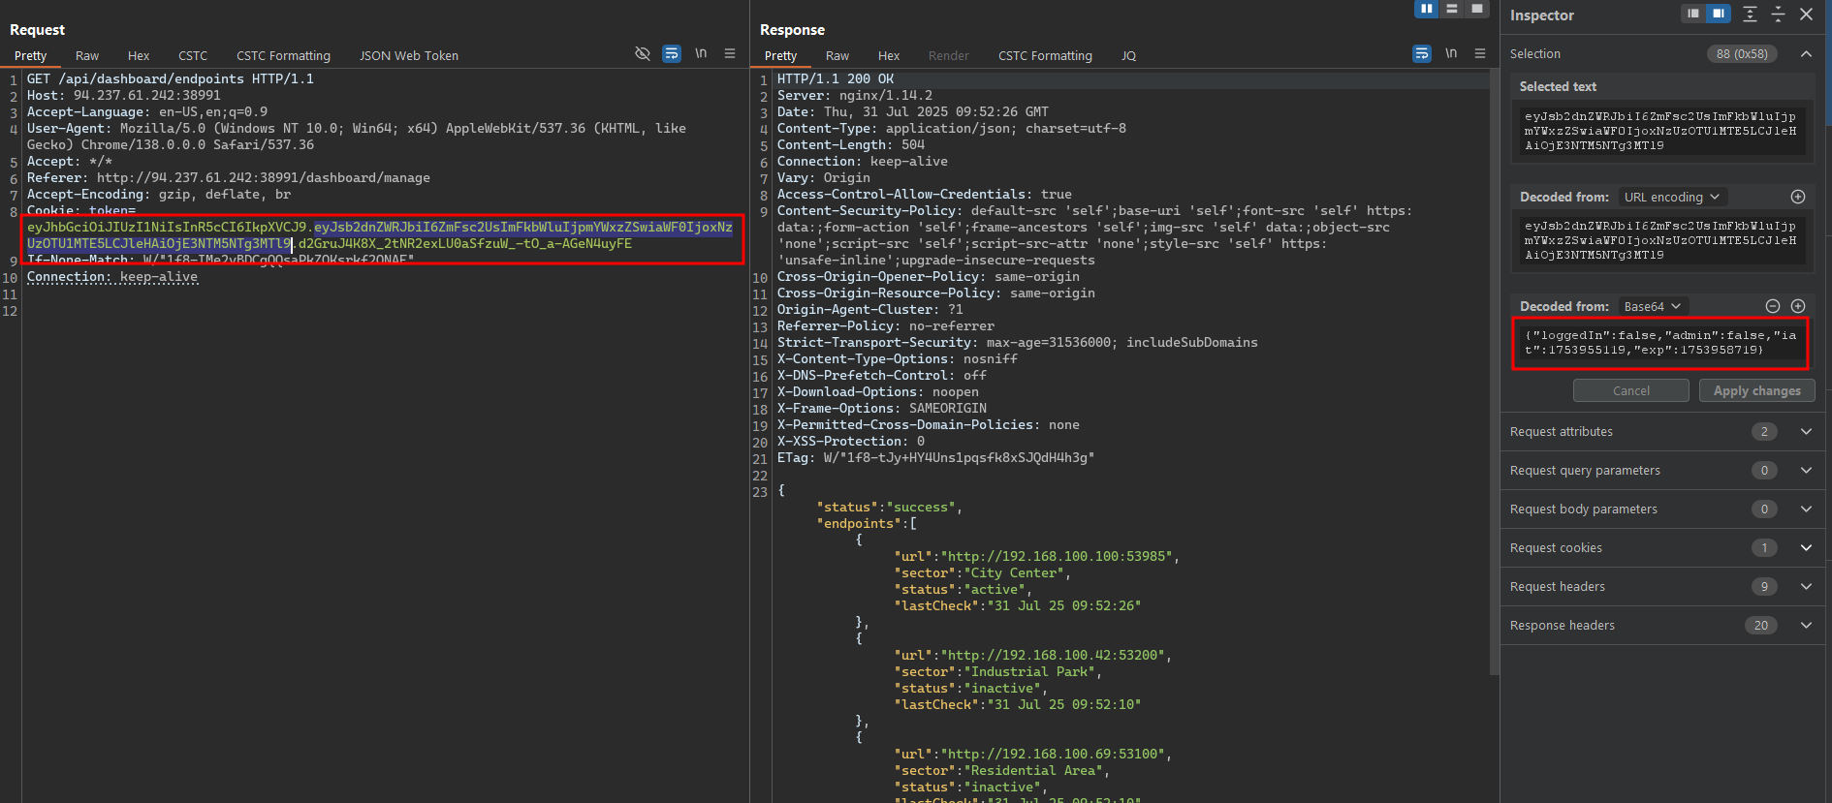Click the http://192.168.100.100:53985 URL value
The width and height of the screenshot is (1832, 803).
coord(1059,556)
